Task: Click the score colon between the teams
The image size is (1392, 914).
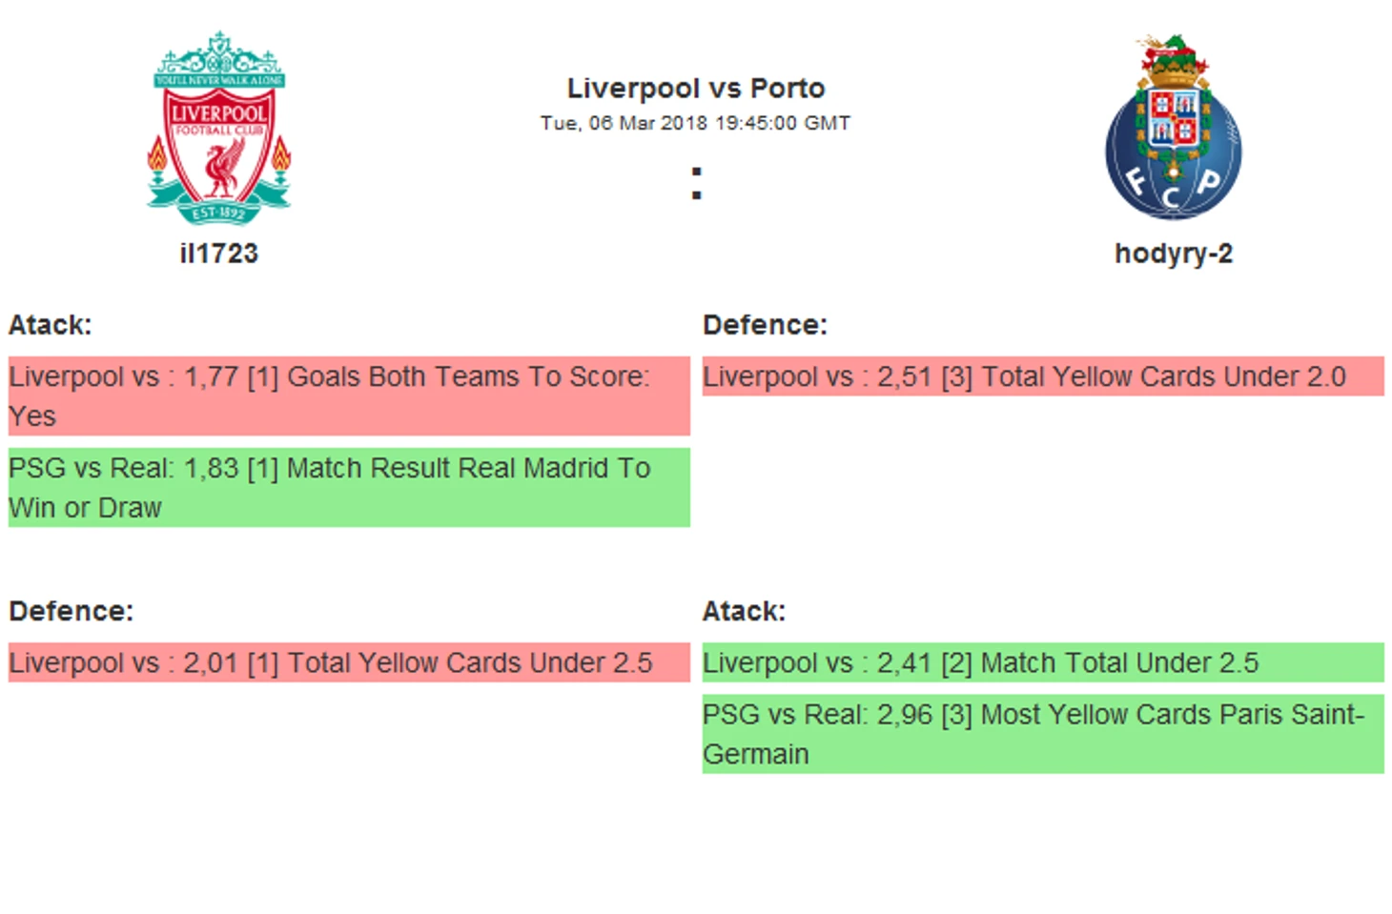Action: click(x=696, y=183)
